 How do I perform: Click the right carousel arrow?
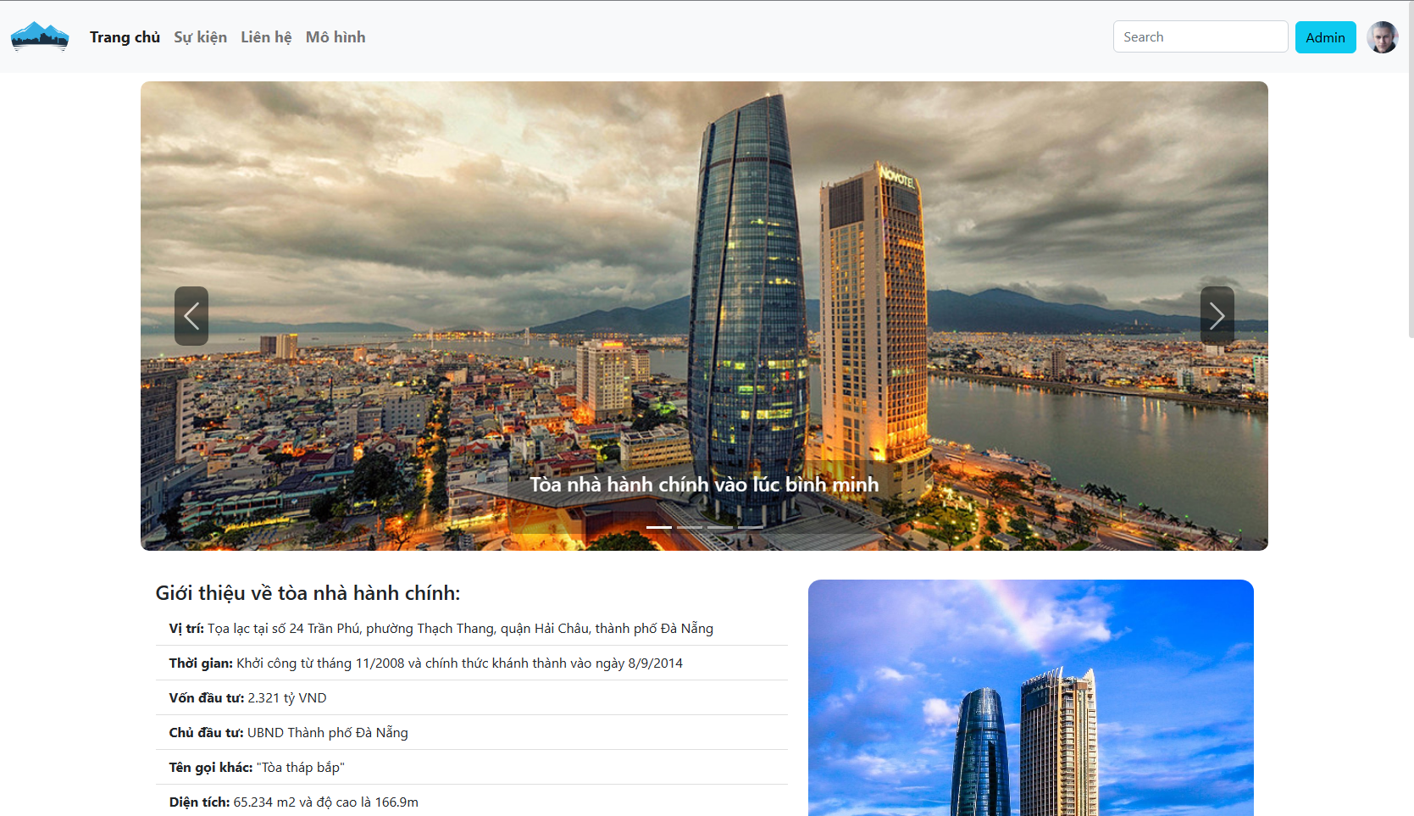pos(1217,315)
